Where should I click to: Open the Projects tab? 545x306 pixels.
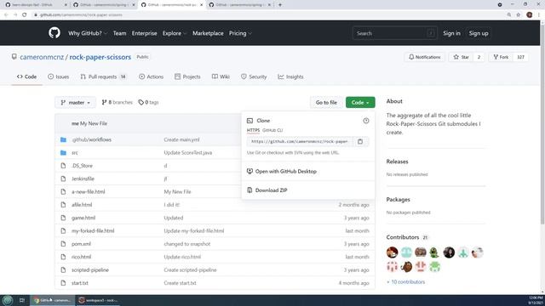(187, 76)
